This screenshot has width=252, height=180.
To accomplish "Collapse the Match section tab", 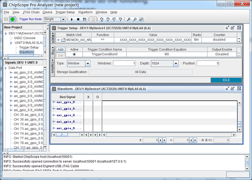I will pos(53,38).
